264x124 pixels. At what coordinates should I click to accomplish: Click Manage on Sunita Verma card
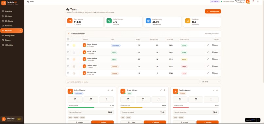point(207,122)
